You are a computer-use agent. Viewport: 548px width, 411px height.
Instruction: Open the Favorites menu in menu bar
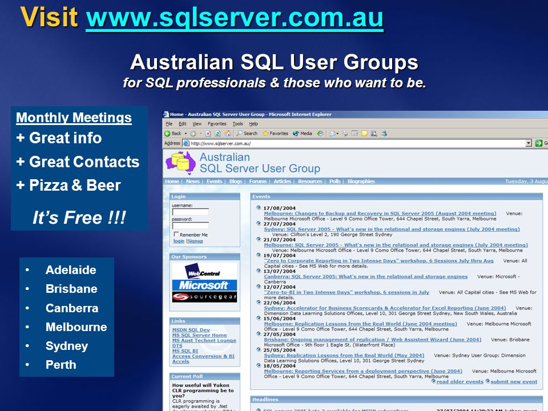pos(217,124)
